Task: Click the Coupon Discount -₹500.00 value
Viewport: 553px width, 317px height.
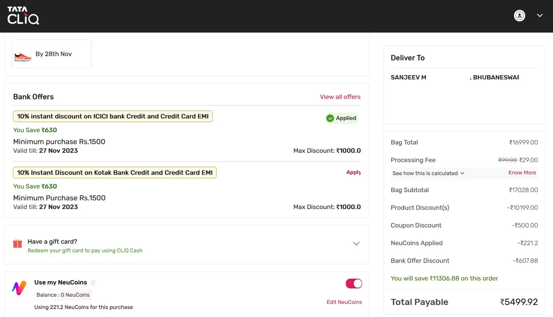Action: tap(525, 225)
